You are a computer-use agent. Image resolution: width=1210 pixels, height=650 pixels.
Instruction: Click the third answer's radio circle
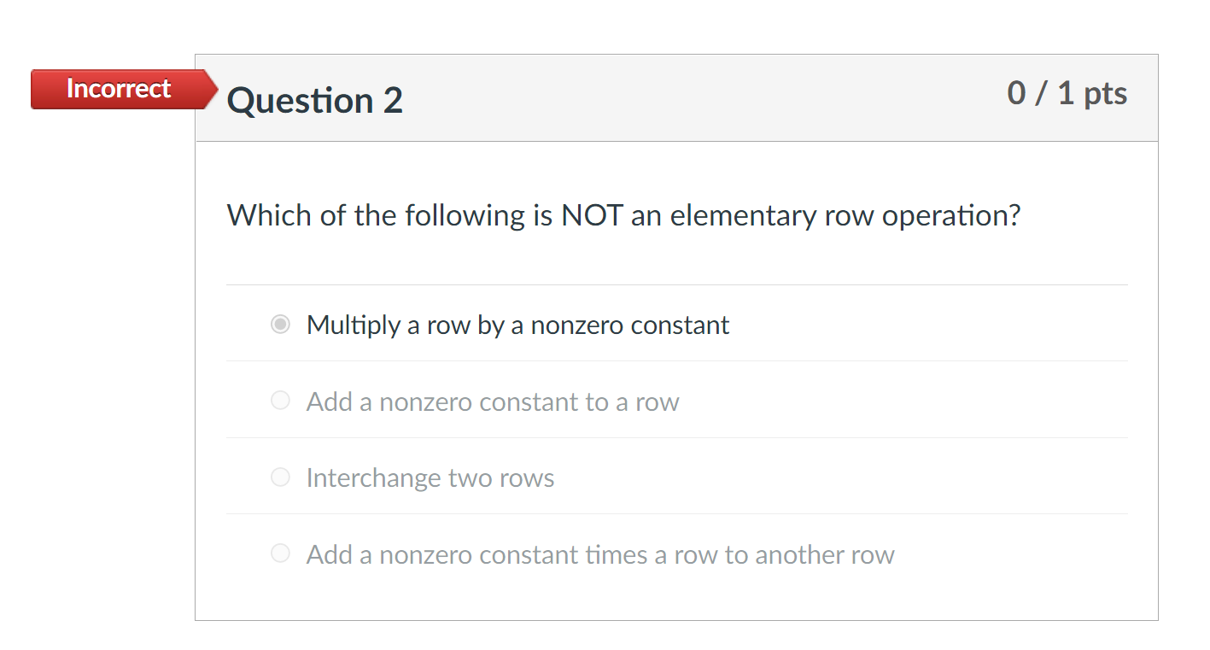280,477
